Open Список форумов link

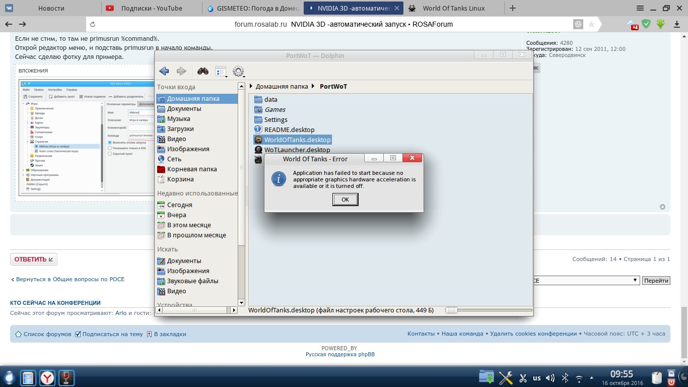point(47,334)
